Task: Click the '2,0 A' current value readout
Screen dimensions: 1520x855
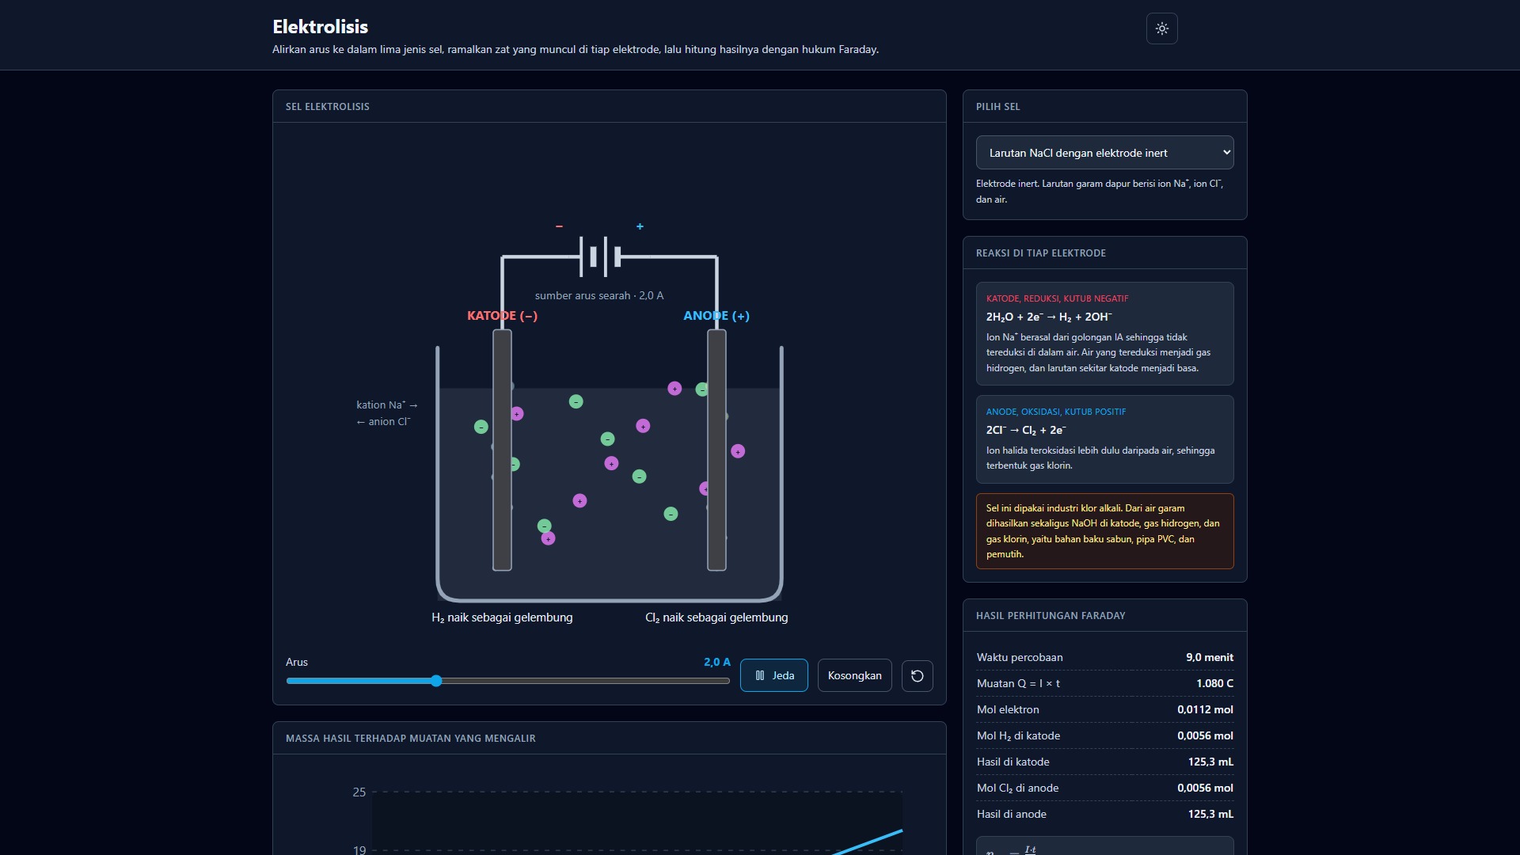Action: 716,662
